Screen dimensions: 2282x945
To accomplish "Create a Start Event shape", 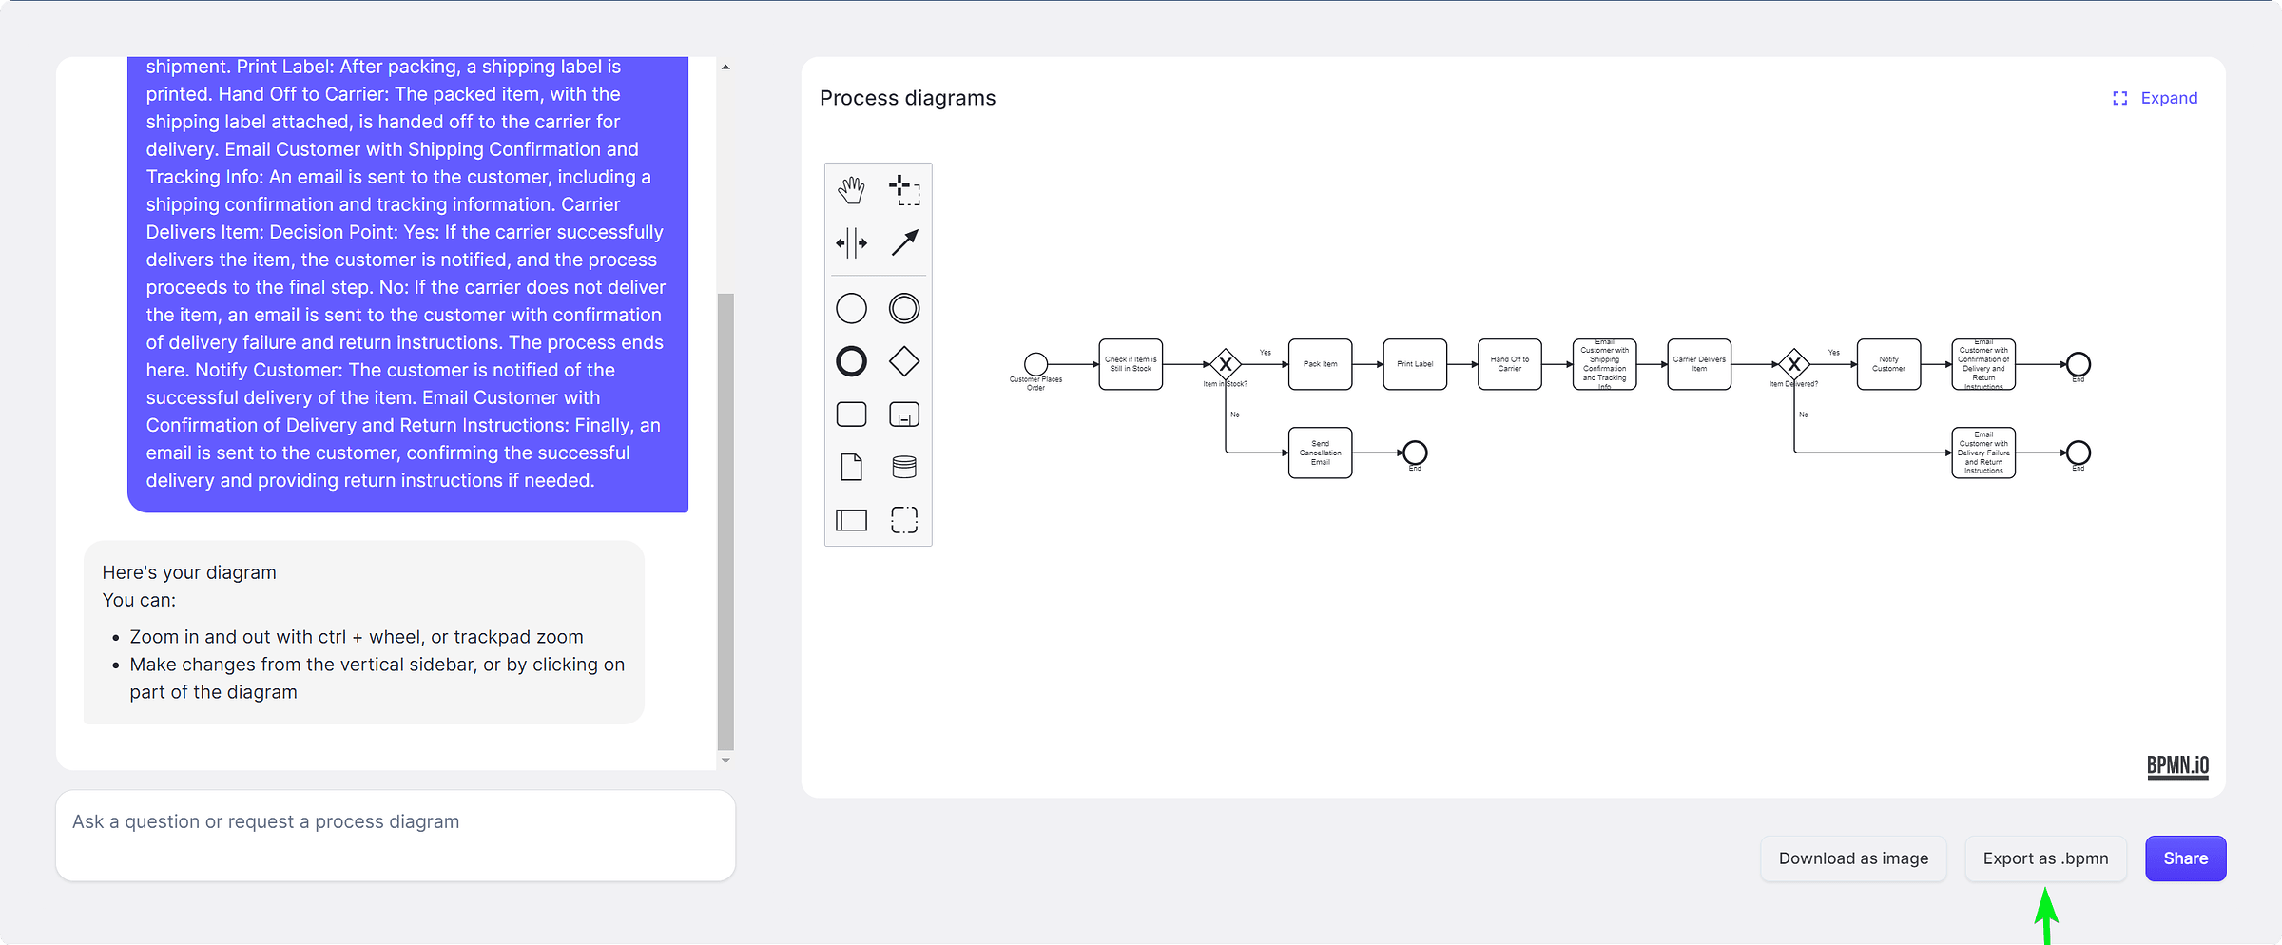I will point(851,307).
